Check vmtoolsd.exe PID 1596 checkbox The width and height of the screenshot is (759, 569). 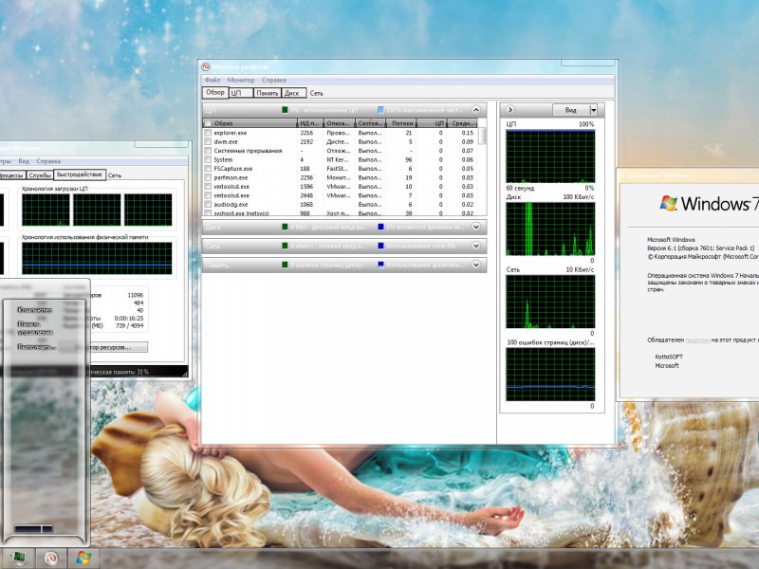tap(208, 186)
